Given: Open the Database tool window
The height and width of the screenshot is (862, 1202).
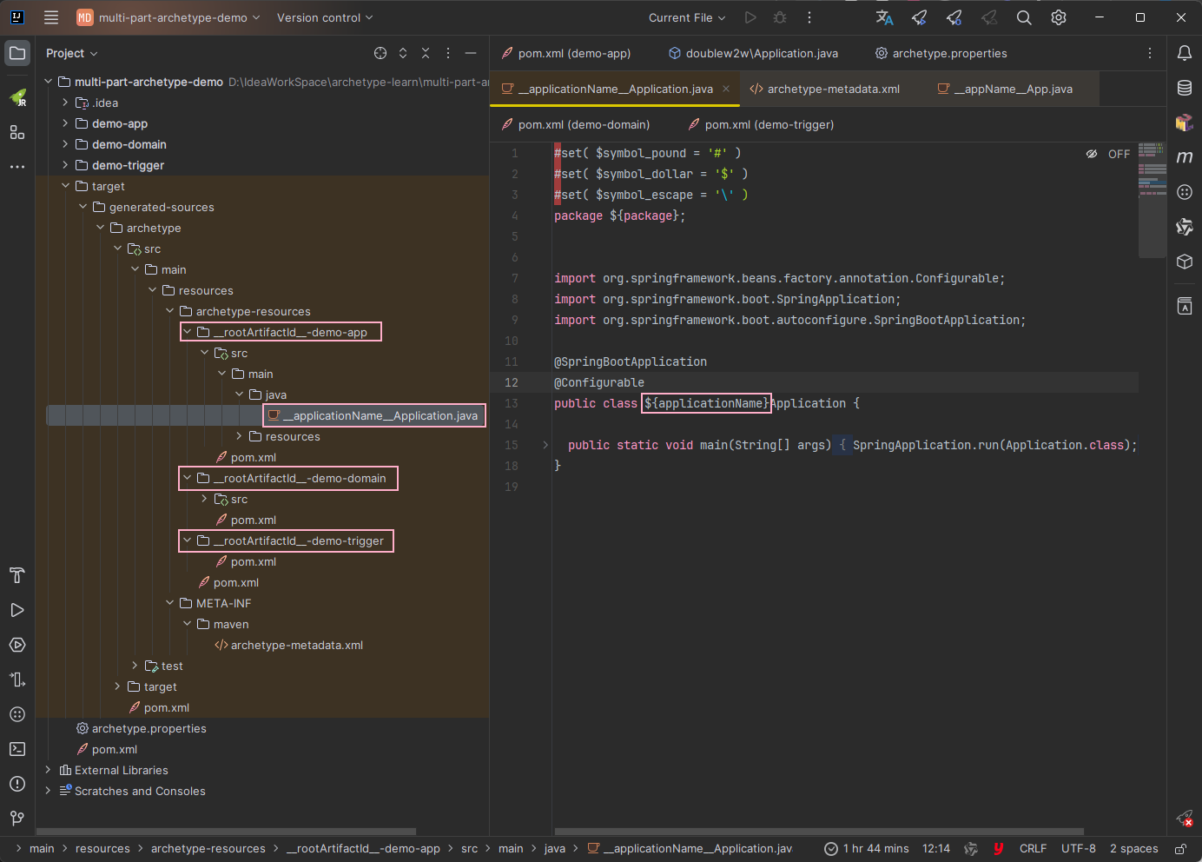Looking at the screenshot, I should (x=1185, y=88).
